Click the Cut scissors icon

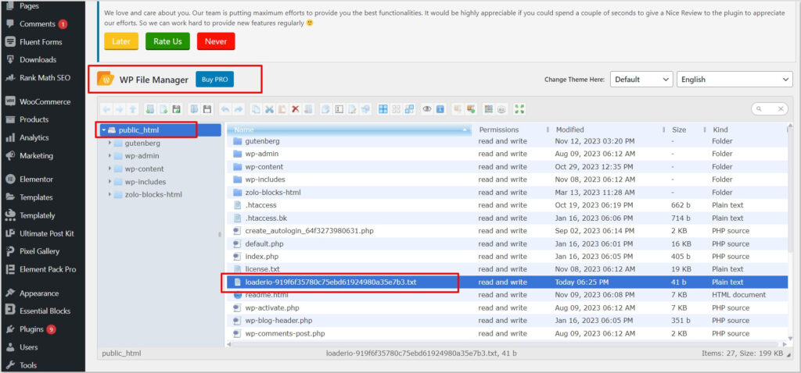269,109
